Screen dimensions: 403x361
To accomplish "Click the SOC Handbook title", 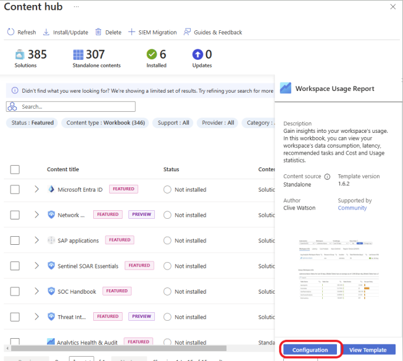I will [77, 292].
